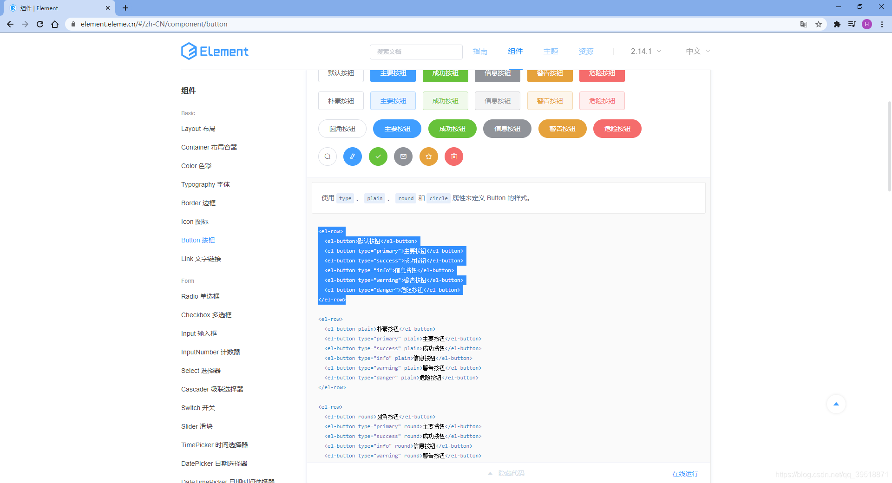
Task: Open Container 布局容器 in sidebar
Action: point(209,147)
